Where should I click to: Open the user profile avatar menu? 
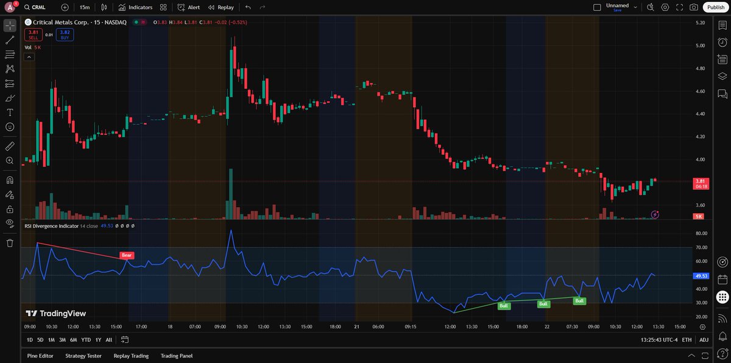tap(11, 7)
